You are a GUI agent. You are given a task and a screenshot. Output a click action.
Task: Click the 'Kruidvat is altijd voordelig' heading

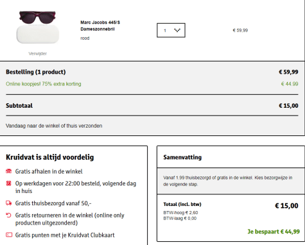point(50,157)
